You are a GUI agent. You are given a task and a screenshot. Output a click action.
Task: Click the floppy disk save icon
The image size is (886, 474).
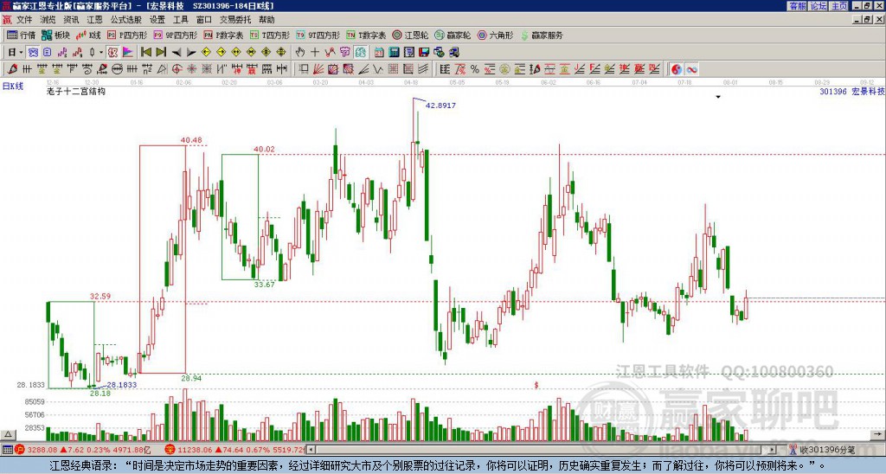point(424,53)
